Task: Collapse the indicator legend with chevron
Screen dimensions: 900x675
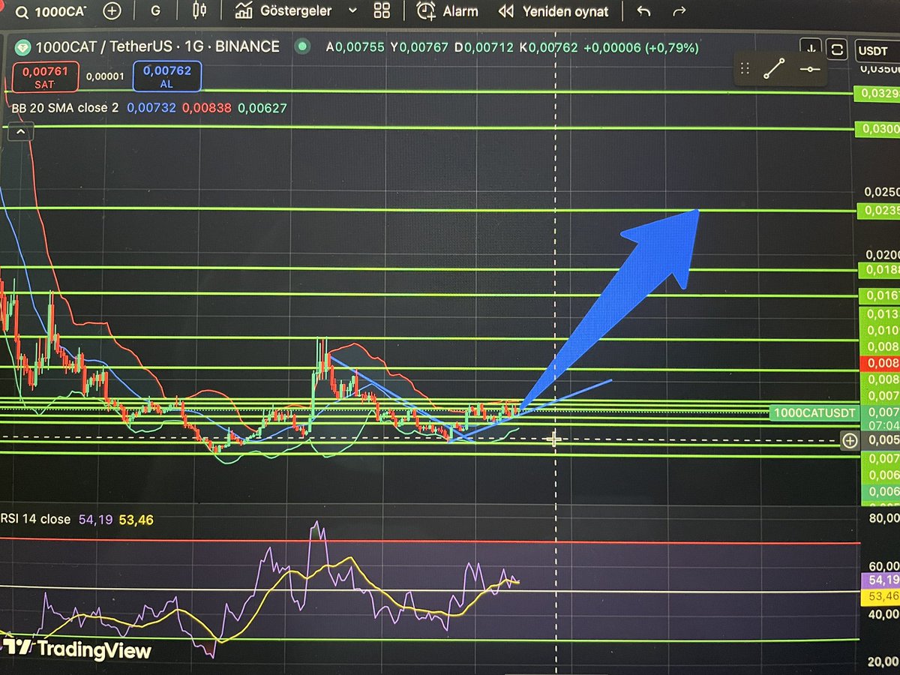Action: (20, 133)
